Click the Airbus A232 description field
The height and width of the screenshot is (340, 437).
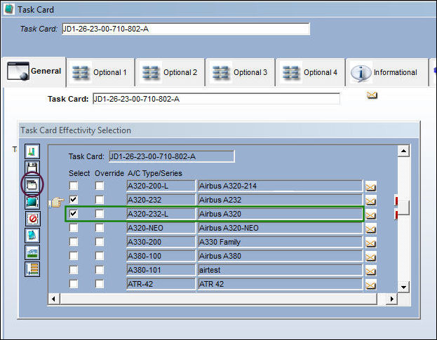(x=280, y=200)
